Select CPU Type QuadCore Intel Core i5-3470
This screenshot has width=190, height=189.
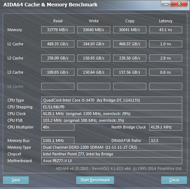112,100
